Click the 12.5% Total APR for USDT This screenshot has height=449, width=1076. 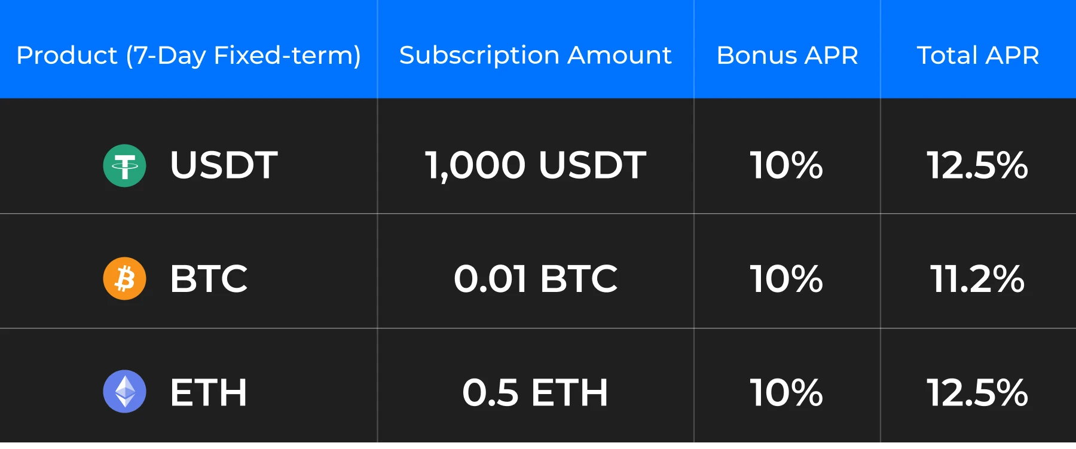coord(977,165)
